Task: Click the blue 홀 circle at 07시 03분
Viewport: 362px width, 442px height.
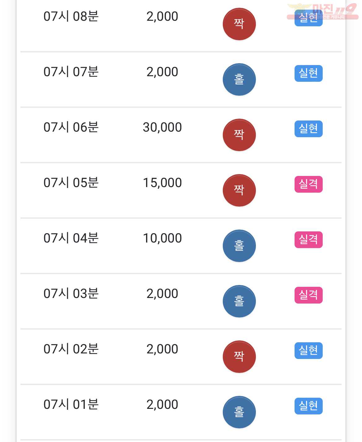Action: click(x=239, y=301)
